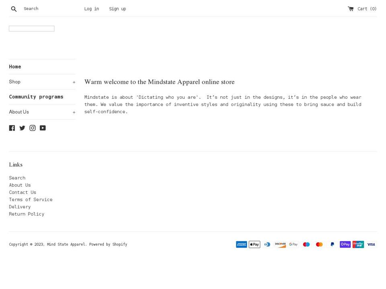Image resolution: width=386 pixels, height=289 pixels.
Task: Click the Warm welcome heading text
Action: pos(160,82)
